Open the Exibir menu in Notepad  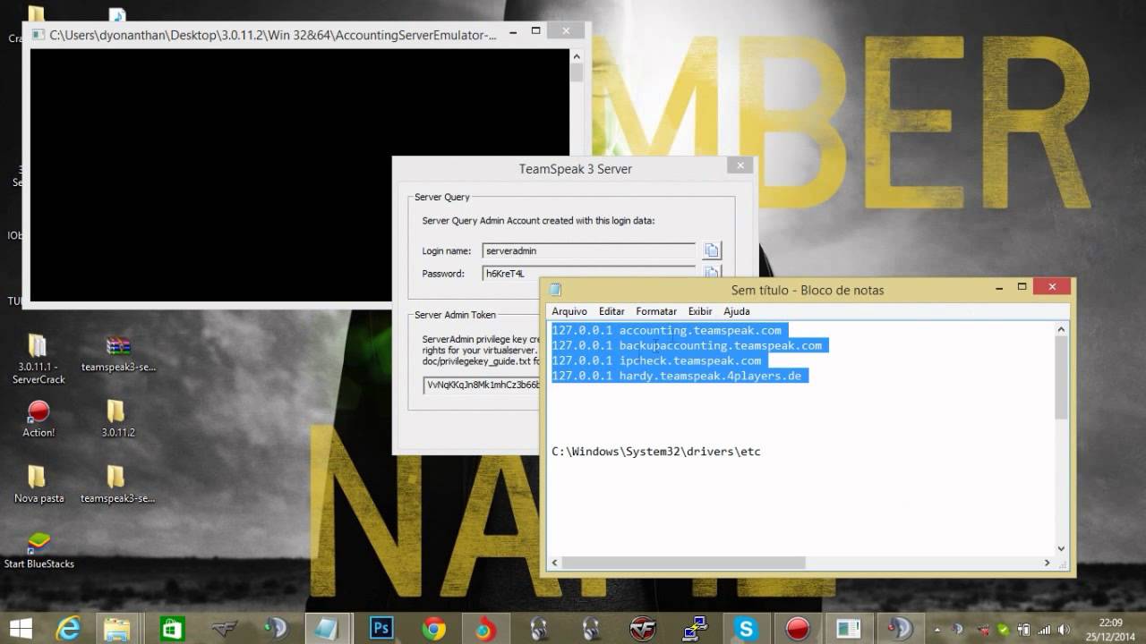point(700,311)
